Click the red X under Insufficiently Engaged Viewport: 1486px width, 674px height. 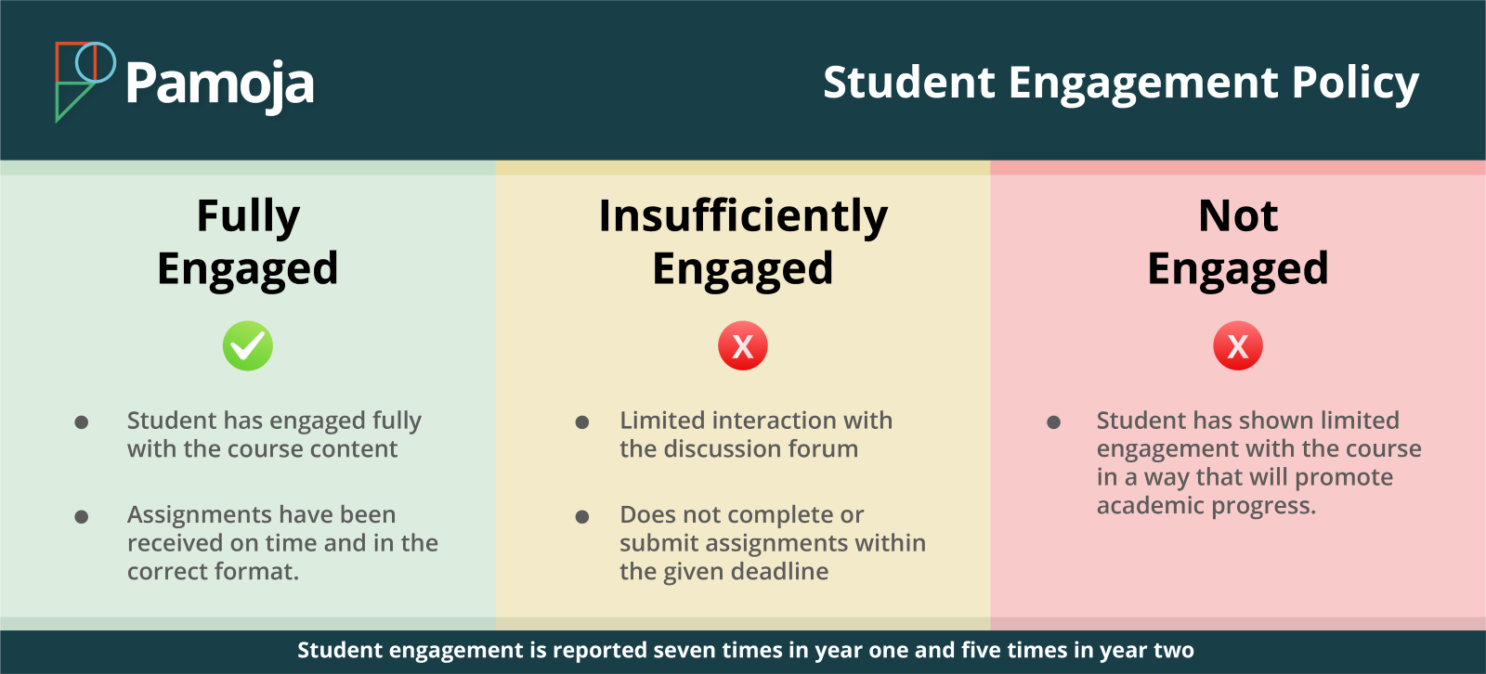coord(743,346)
